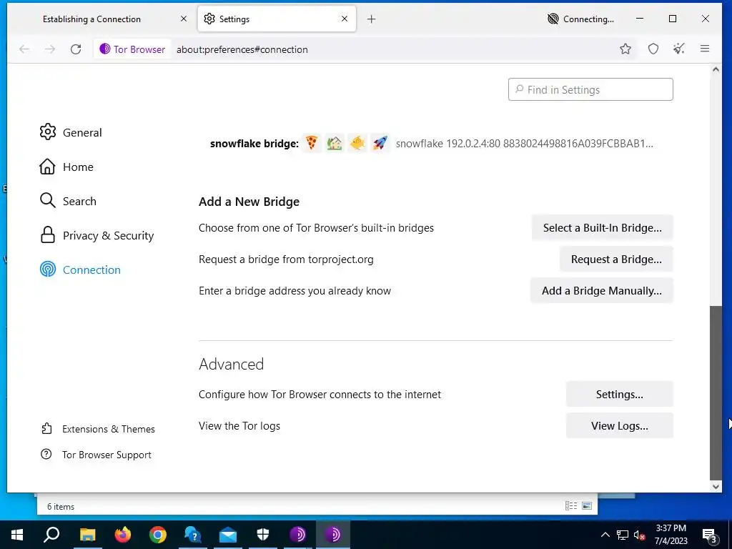Screen dimensions: 732x549
Task: Click the scrollbar down arrow
Action: coord(716,486)
